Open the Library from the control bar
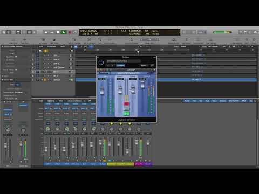 tap(3, 32)
